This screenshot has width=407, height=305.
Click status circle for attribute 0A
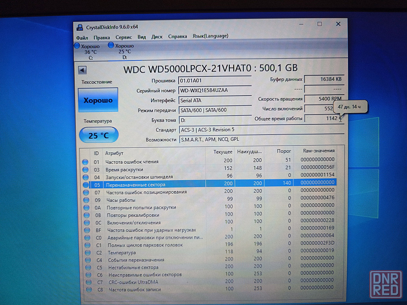pyautogui.click(x=87, y=208)
